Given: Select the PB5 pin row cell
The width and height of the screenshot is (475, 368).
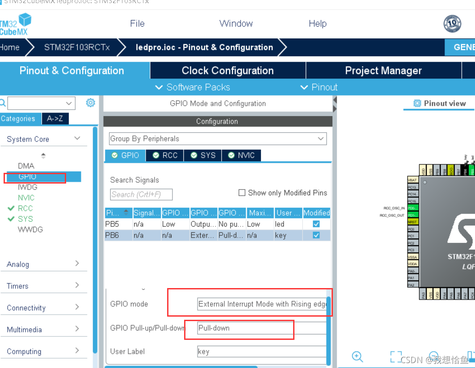Looking at the screenshot, I should [118, 224].
